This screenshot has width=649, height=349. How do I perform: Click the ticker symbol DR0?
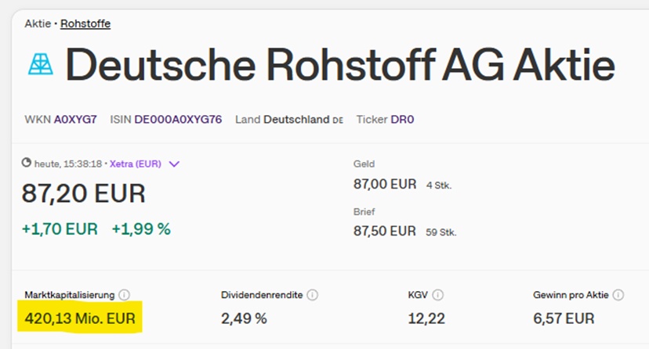click(x=402, y=120)
